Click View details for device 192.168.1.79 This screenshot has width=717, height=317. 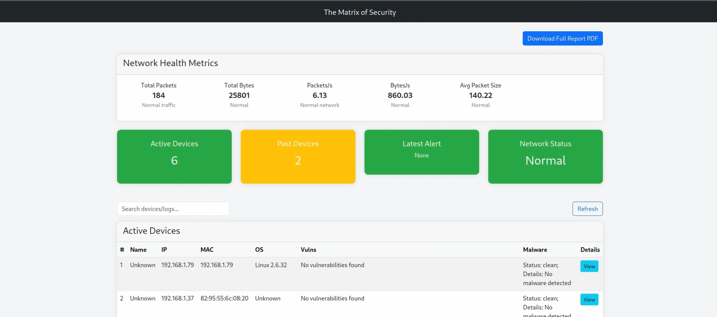click(589, 266)
